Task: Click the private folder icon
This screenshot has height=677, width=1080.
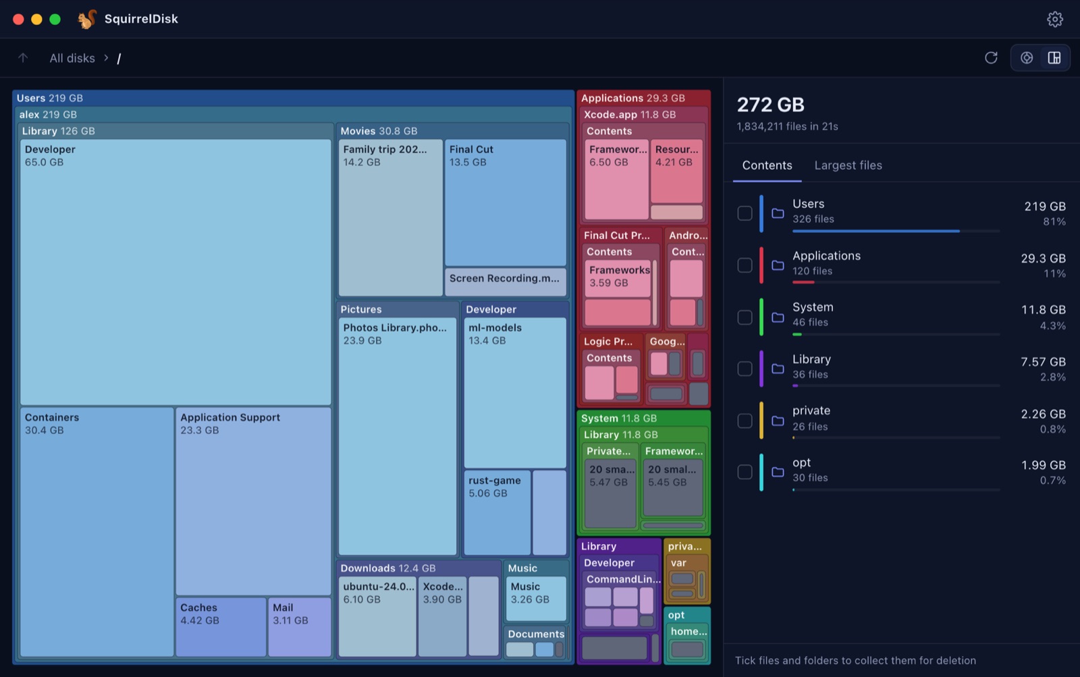Action: [778, 421]
